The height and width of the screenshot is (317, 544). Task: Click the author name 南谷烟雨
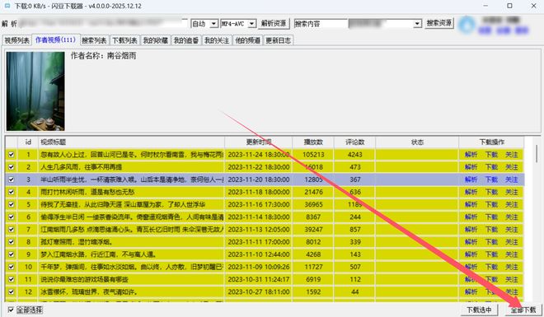pos(121,56)
